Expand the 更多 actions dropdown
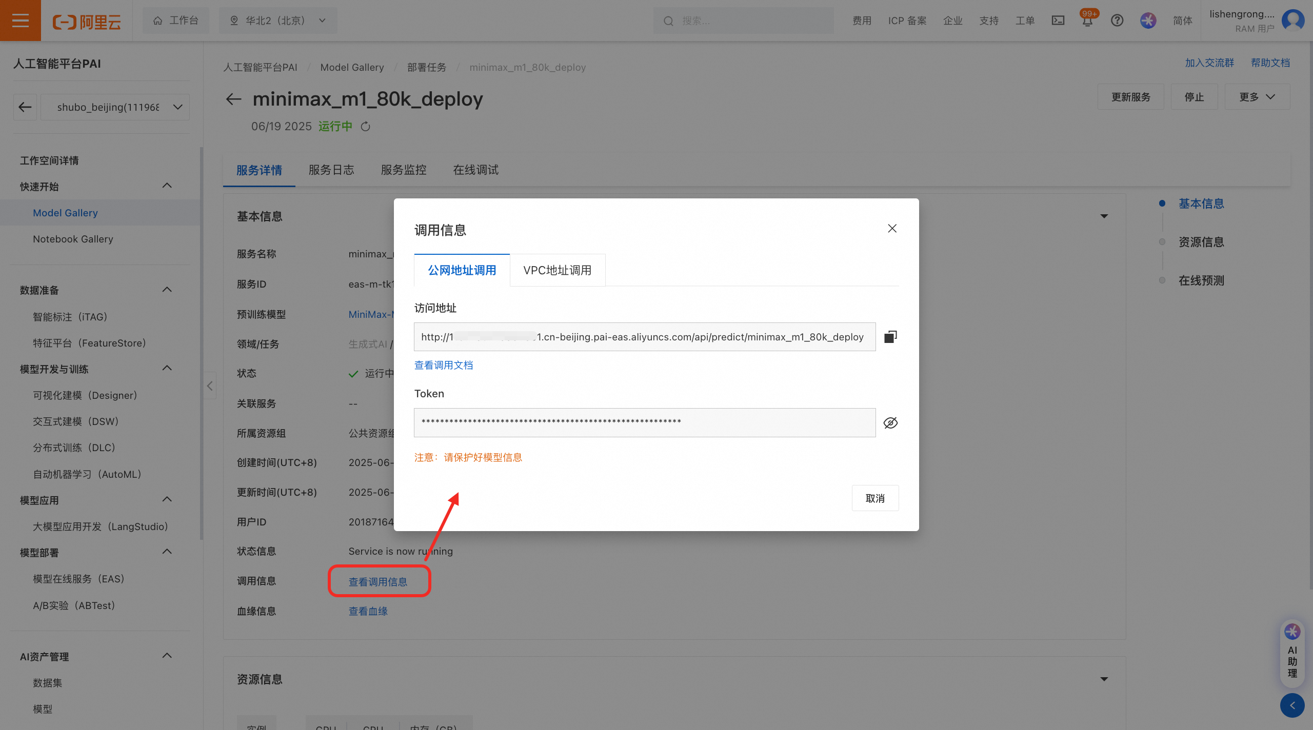The width and height of the screenshot is (1313, 730). (x=1256, y=96)
